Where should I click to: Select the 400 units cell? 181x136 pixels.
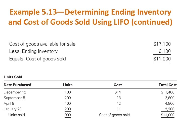68,103
